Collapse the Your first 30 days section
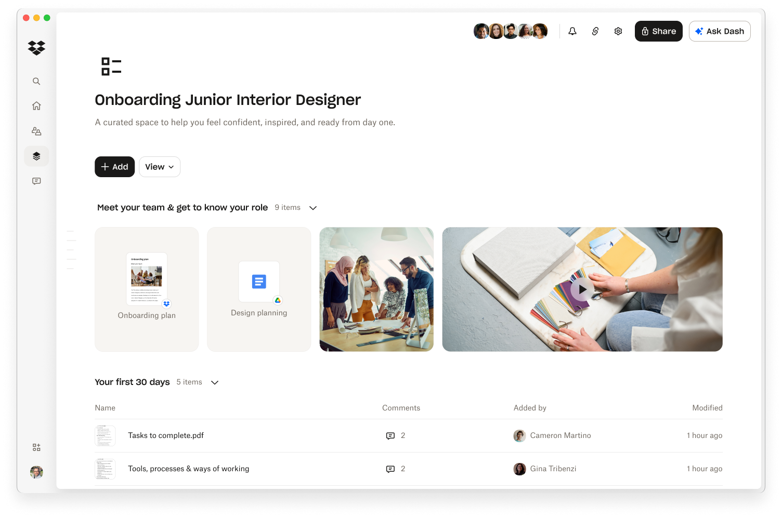 coord(215,382)
